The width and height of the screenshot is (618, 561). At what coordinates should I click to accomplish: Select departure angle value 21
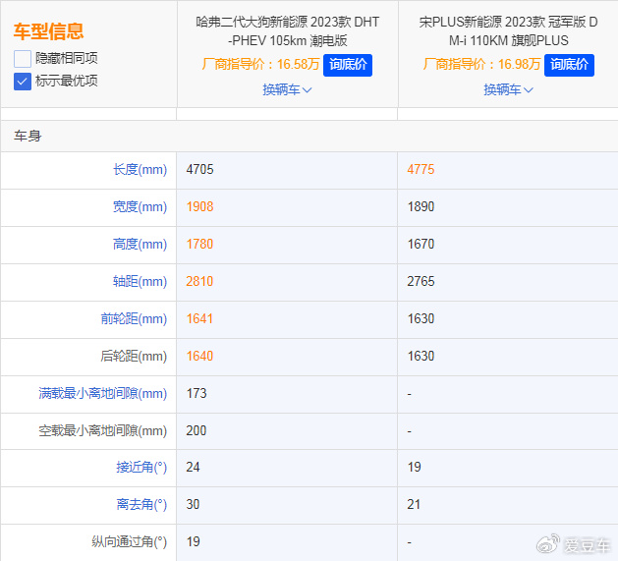tap(414, 505)
